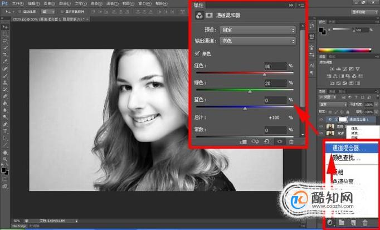Viewport: 380px width, 230px height.
Task: Open the 窗口(W) Window menu
Action: tap(145, 4)
